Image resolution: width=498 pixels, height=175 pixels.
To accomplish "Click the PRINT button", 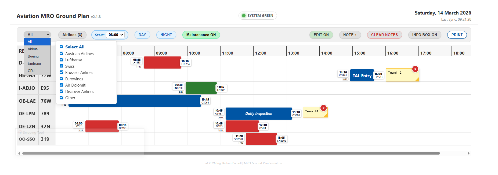I will [457, 35].
